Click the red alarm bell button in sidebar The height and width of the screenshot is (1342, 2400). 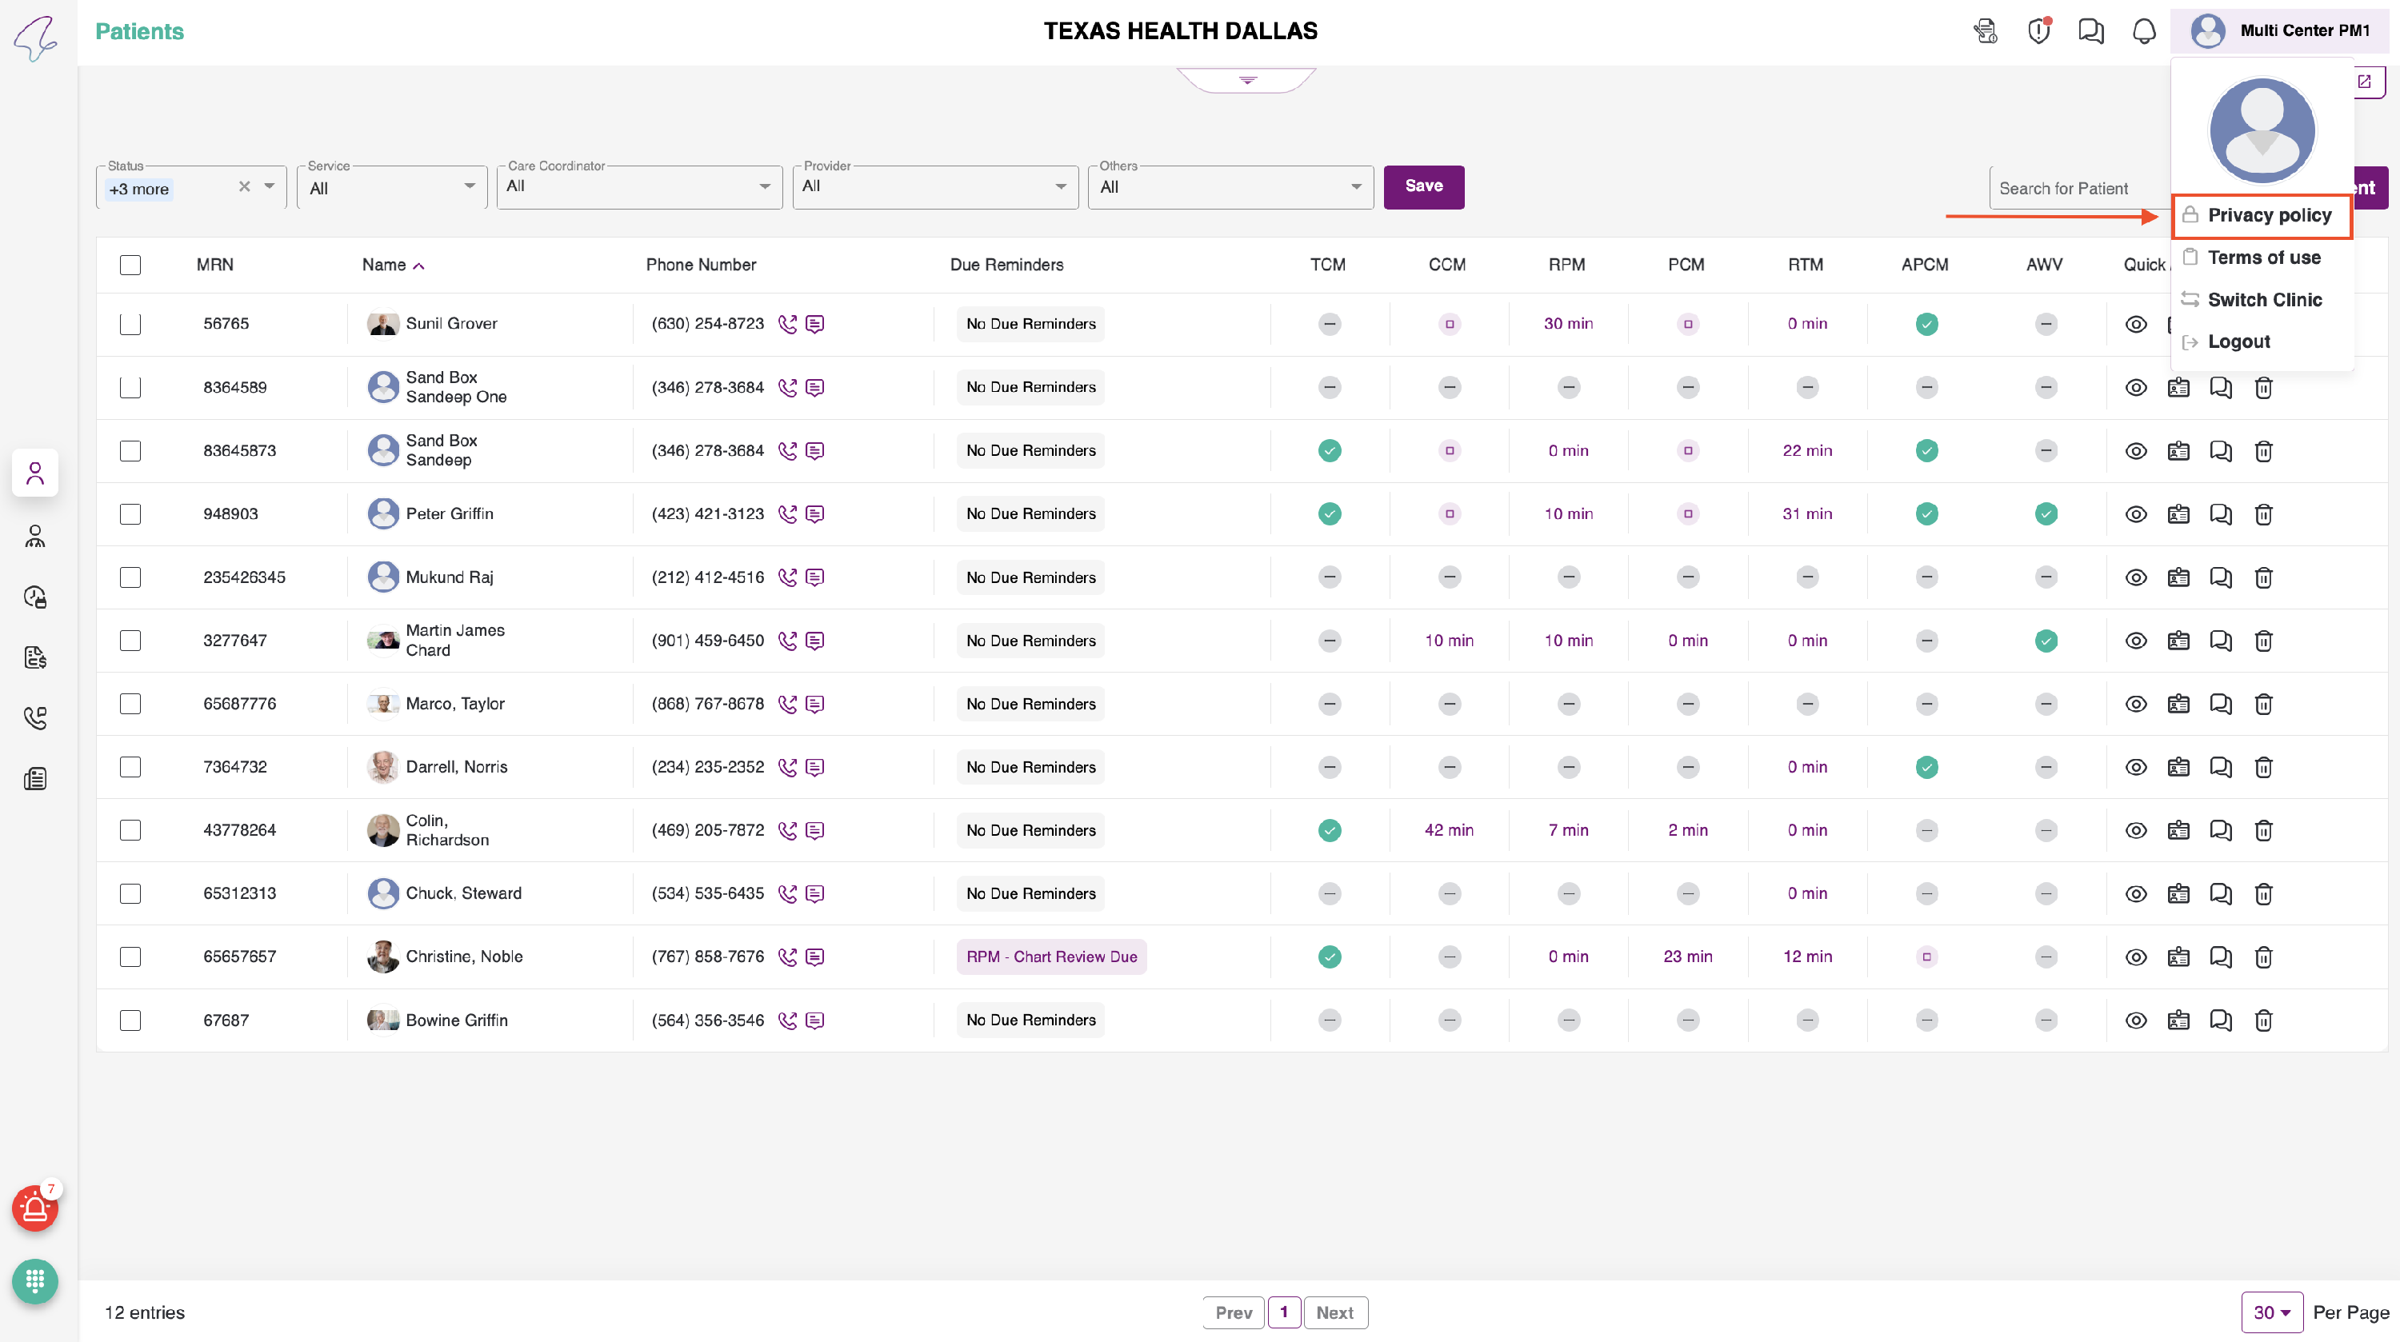tap(35, 1208)
